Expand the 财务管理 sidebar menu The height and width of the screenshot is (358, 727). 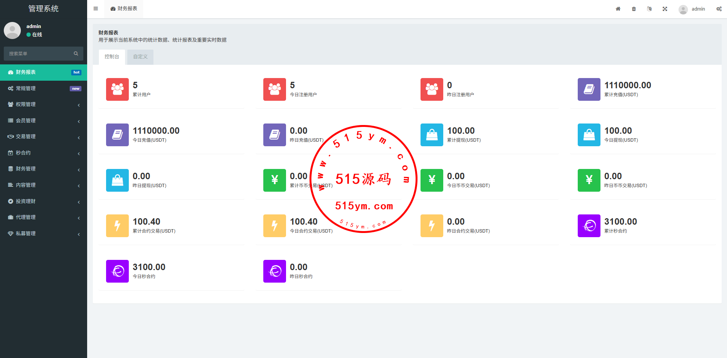coord(43,169)
